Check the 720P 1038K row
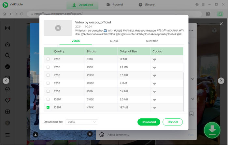Viewport: 228px width, 145px height. (48, 75)
